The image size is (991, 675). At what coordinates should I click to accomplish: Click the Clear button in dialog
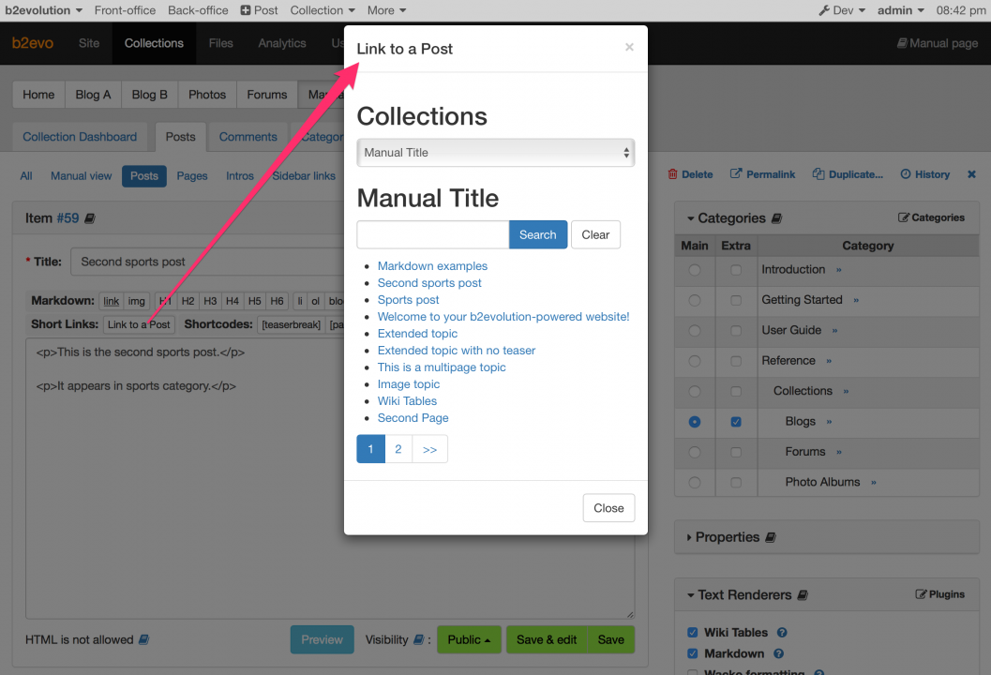tap(595, 234)
